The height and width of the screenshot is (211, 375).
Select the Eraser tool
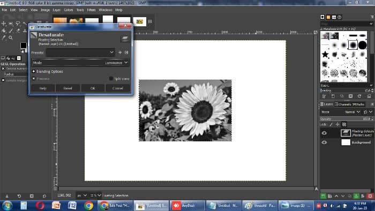tap(18, 31)
